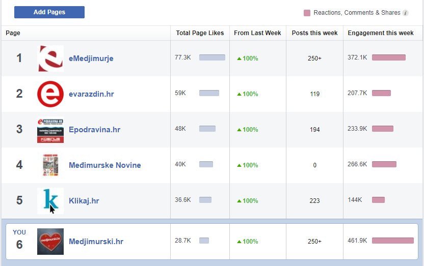Image resolution: width=424 pixels, height=266 pixels.
Task: Click the 144K engagement value
Action: coord(355,200)
